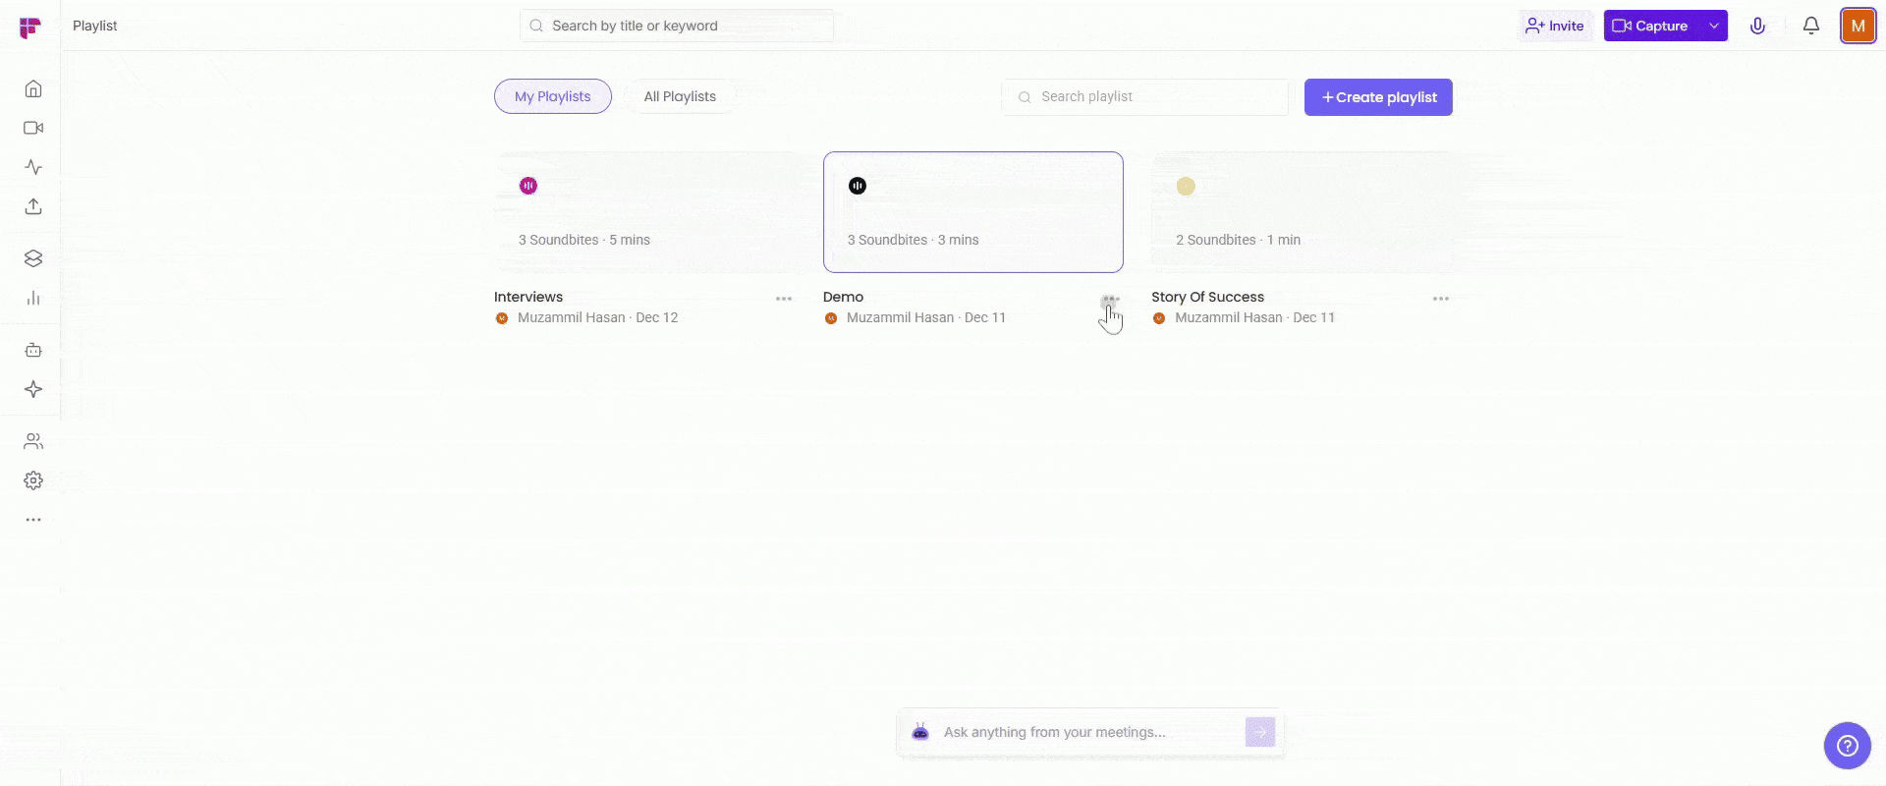The image size is (1886, 786).
Task: Click the Invite button
Action: [x=1555, y=26]
